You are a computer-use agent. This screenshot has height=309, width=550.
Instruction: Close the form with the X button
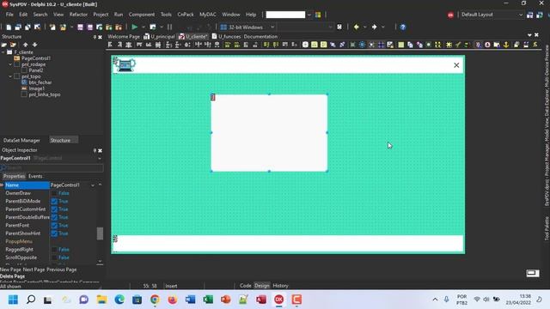coord(456,65)
